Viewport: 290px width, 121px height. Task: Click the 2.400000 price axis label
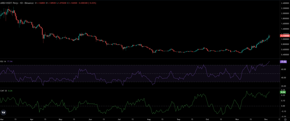(x=285, y=3)
